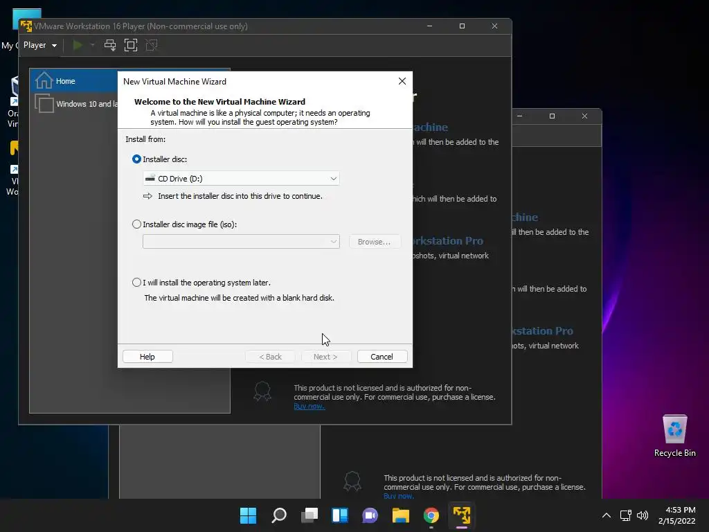Close the rear VMware window

584,116
